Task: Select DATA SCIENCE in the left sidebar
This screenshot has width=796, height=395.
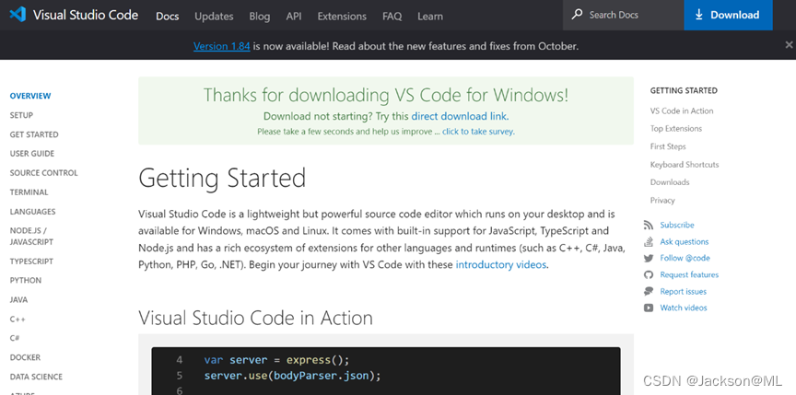Action: click(x=36, y=377)
